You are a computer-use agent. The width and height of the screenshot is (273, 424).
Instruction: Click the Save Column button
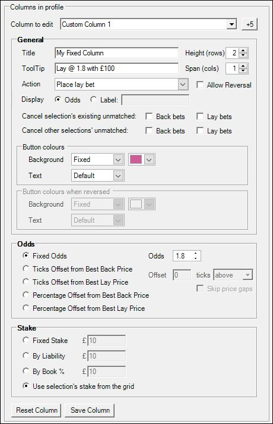[x=90, y=410]
